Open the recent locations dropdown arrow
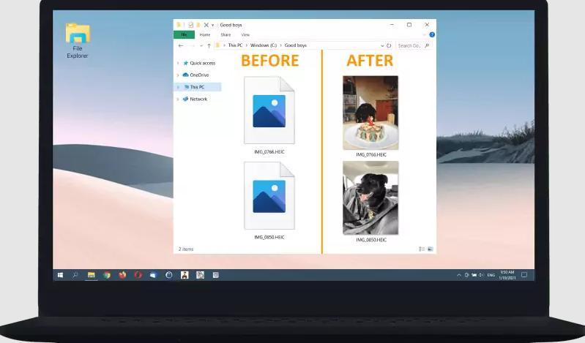The width and height of the screenshot is (585, 343). coord(201,45)
